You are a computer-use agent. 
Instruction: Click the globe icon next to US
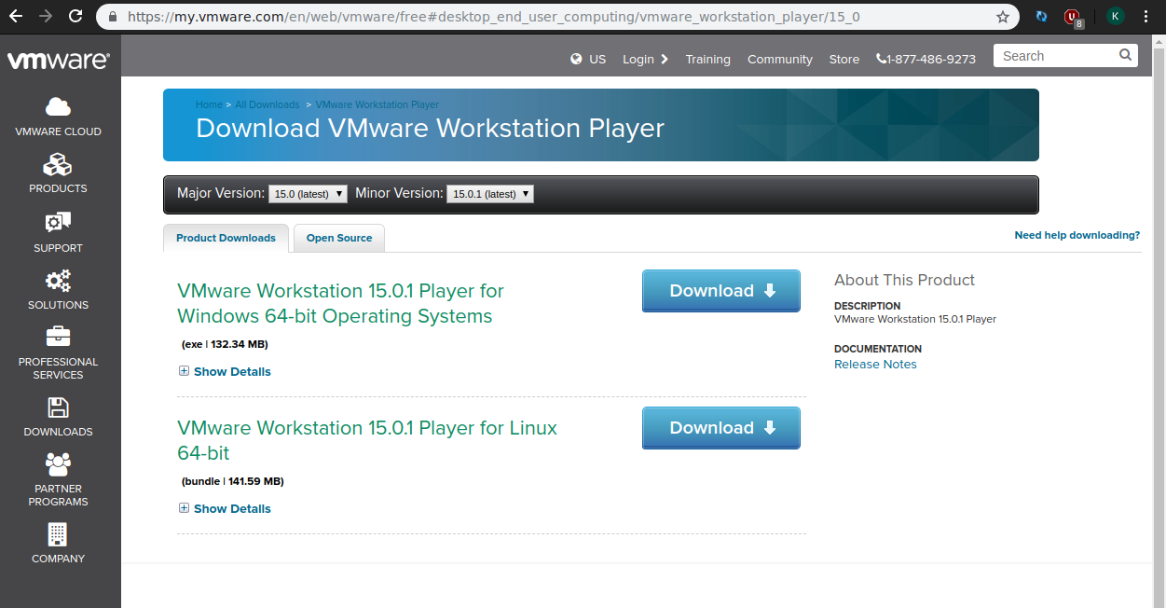click(x=577, y=59)
